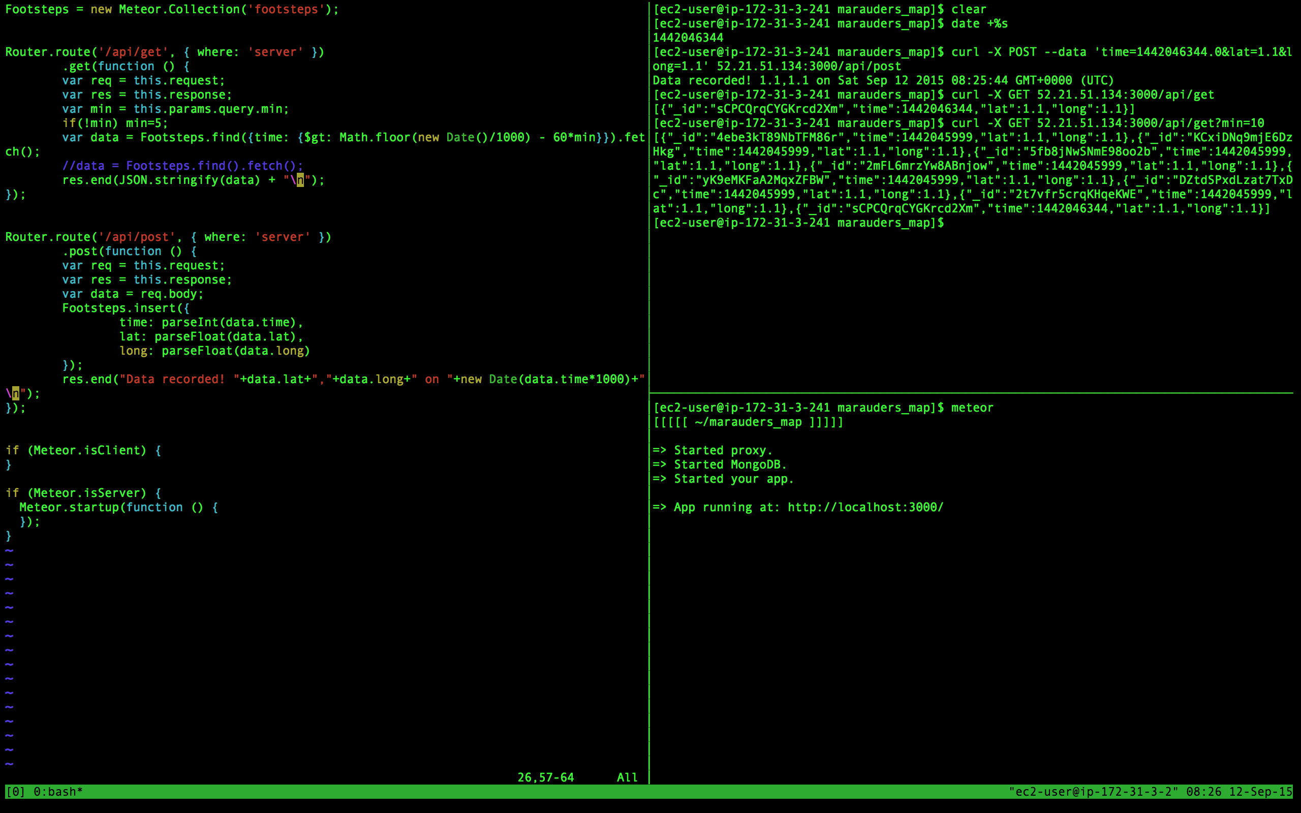1301x813 pixels.
Task: Click the horizontal divider above meteor pane
Action: click(x=968, y=393)
